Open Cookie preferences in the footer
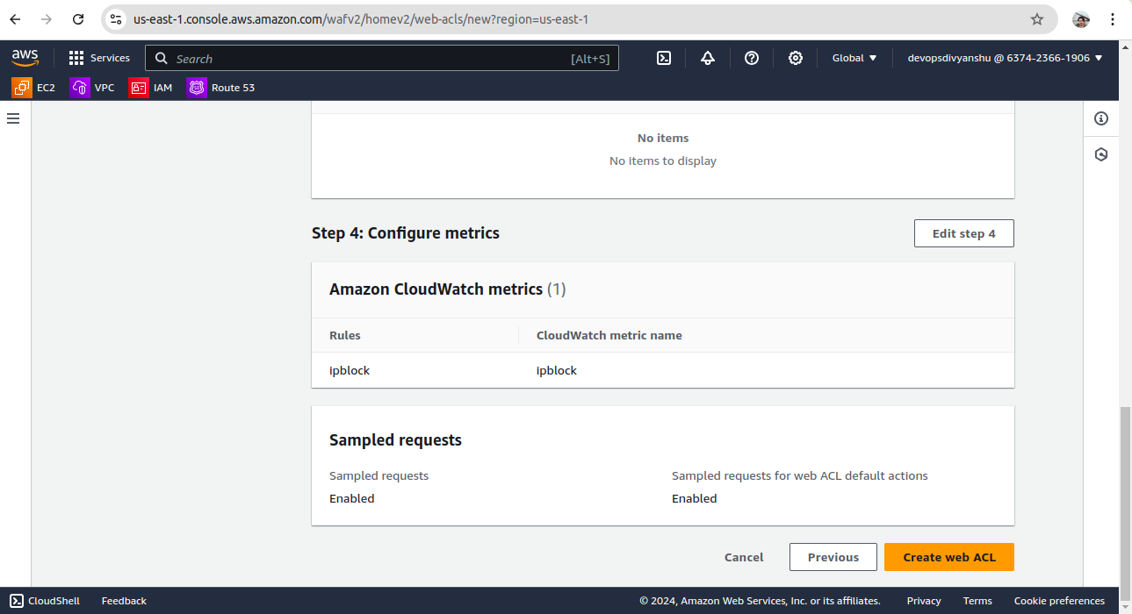The height and width of the screenshot is (614, 1132). click(1059, 601)
